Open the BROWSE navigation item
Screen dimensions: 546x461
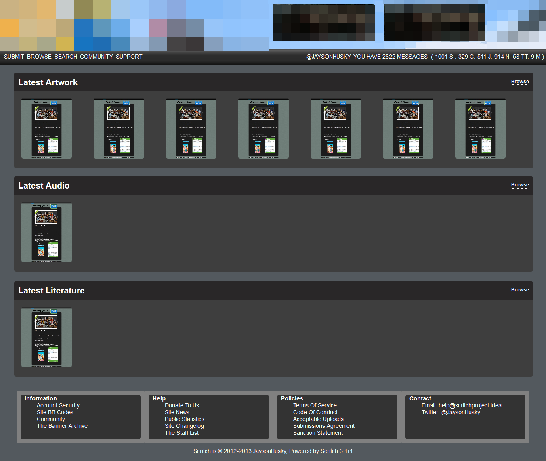[x=39, y=57]
